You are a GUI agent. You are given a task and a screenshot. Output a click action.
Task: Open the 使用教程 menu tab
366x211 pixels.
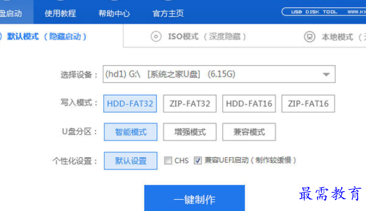(60, 14)
